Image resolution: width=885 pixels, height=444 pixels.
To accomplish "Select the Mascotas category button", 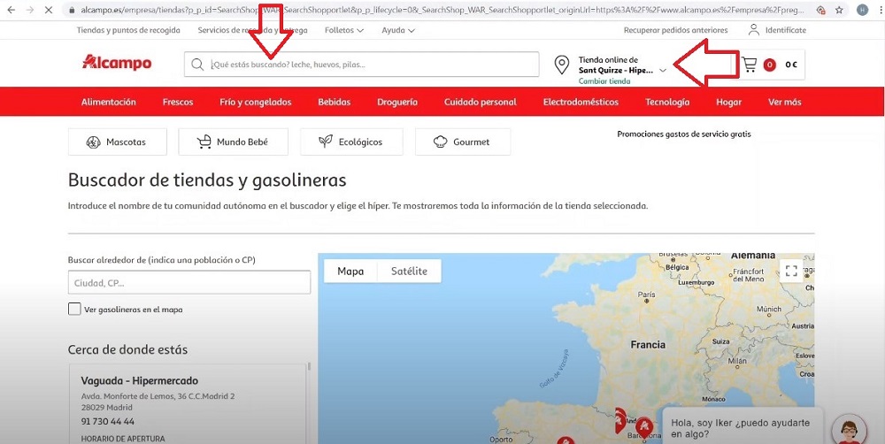I will point(115,142).
